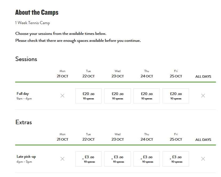Image resolution: width=221 pixels, height=177 pixels.
Task: Click the Late pick-up 4pm - 5pm row label
Action: coord(26,159)
